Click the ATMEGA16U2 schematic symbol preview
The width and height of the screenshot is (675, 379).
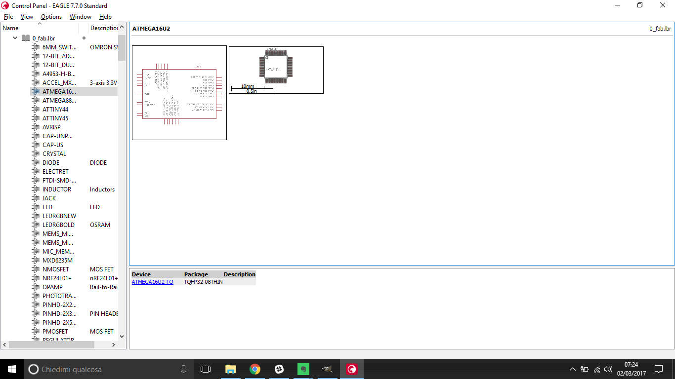[179, 93]
